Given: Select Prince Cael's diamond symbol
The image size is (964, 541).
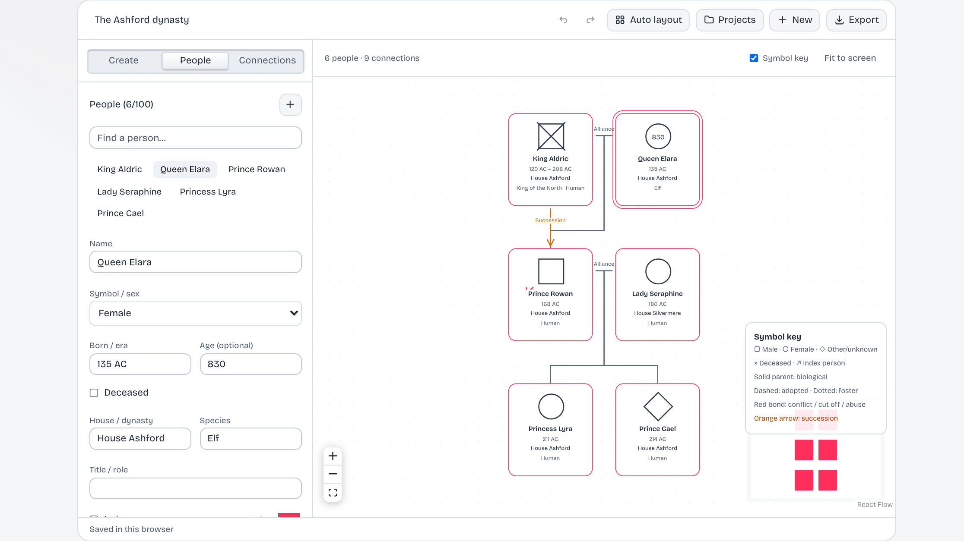Looking at the screenshot, I should (x=658, y=406).
